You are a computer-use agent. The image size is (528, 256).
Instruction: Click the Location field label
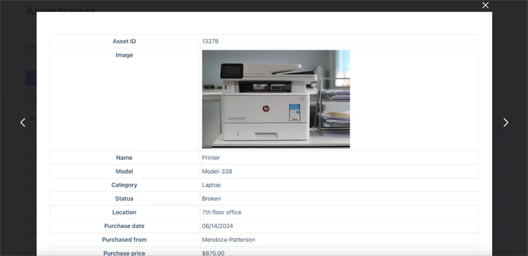pyautogui.click(x=124, y=212)
